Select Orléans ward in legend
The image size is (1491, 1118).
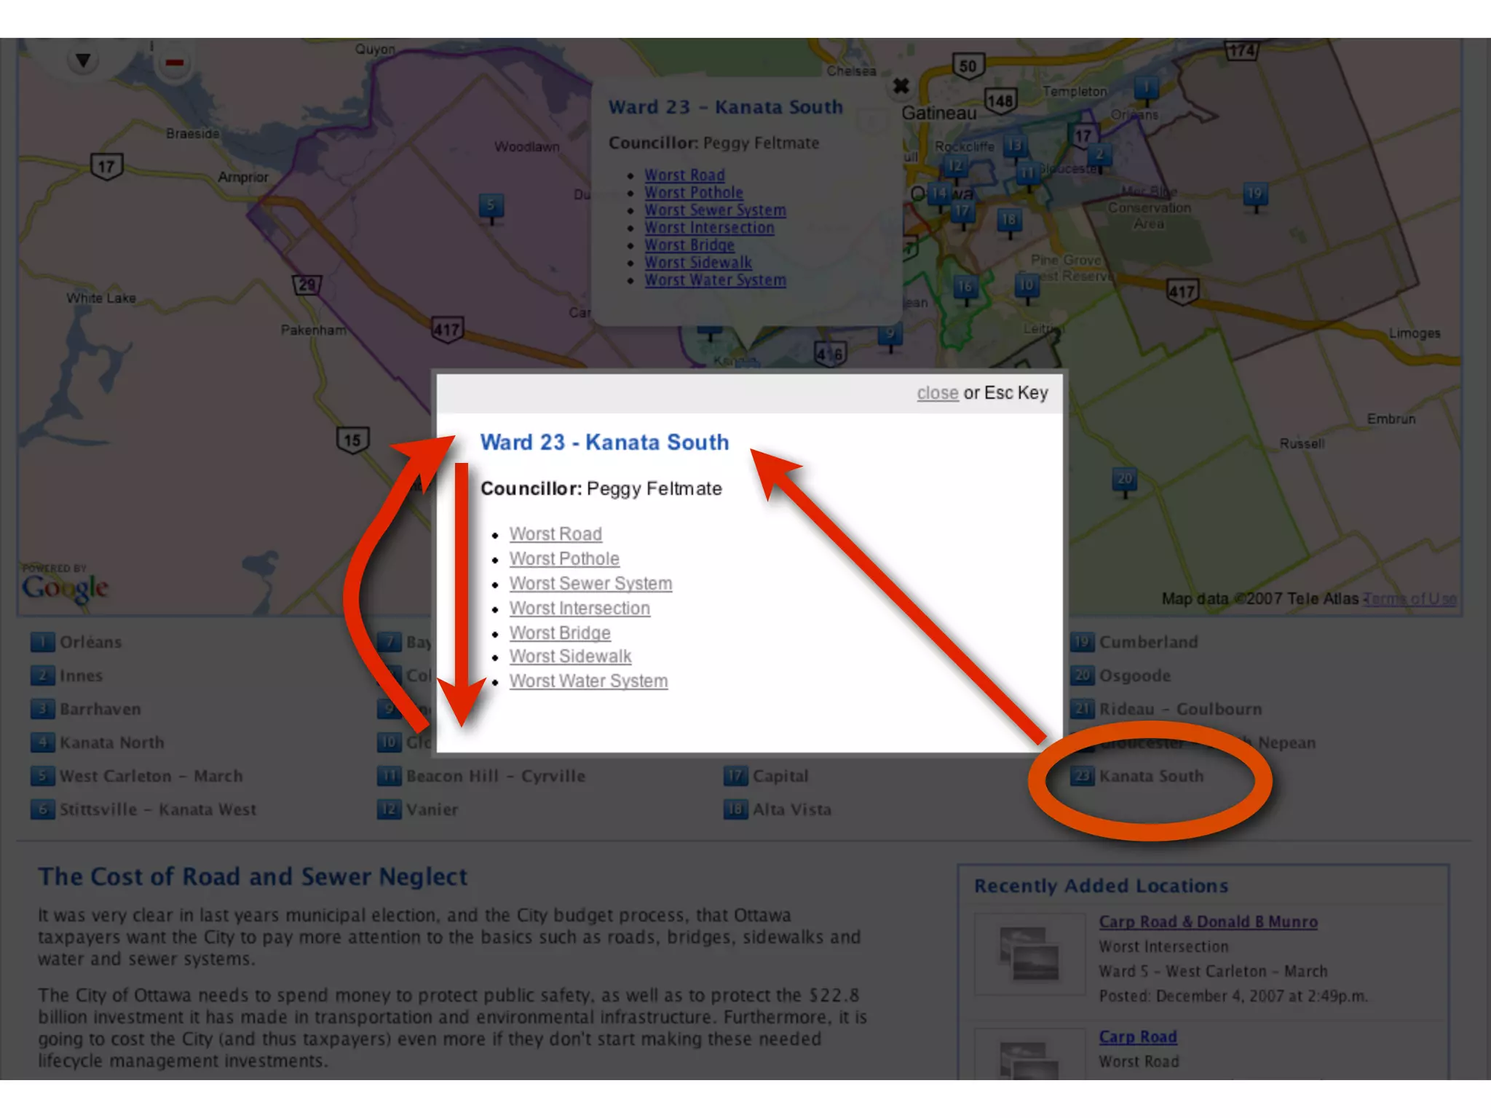coord(90,642)
